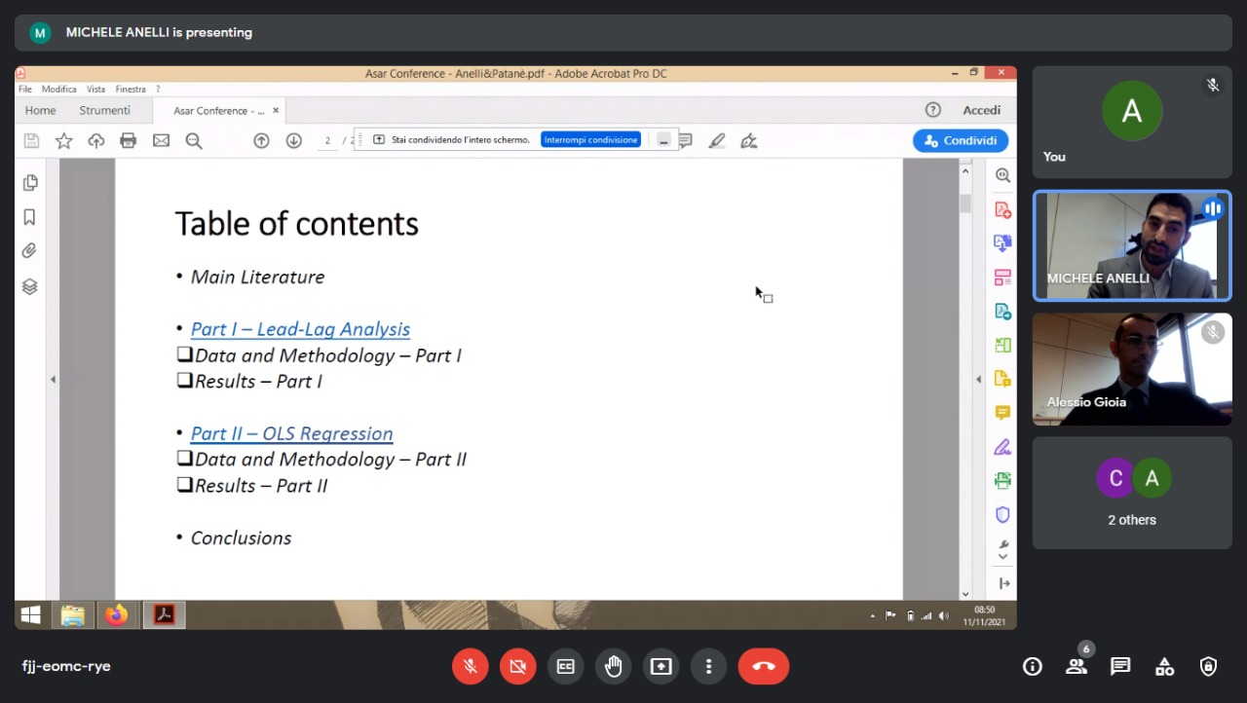Open Part II – OLS Regression link

pyautogui.click(x=291, y=433)
